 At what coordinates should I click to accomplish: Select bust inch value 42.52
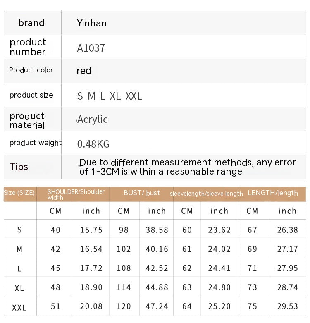[x=157, y=268]
